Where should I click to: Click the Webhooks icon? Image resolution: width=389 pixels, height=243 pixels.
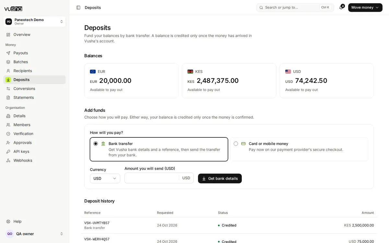[8, 160]
